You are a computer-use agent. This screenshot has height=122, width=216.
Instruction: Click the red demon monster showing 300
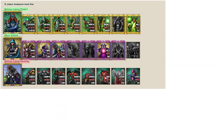(x=103, y=76)
